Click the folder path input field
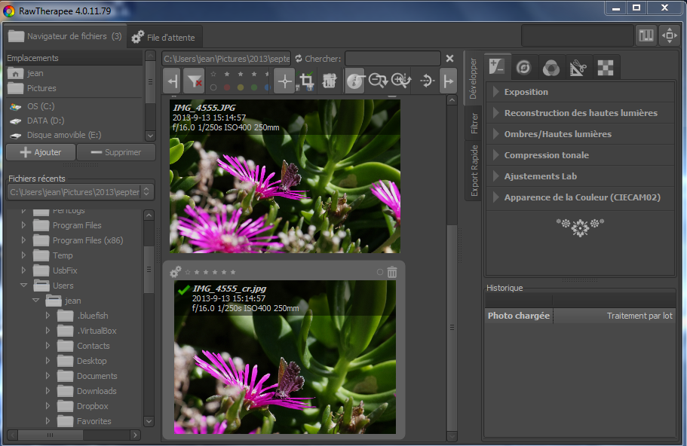Viewport: 687px width, 446px height. tap(226, 59)
